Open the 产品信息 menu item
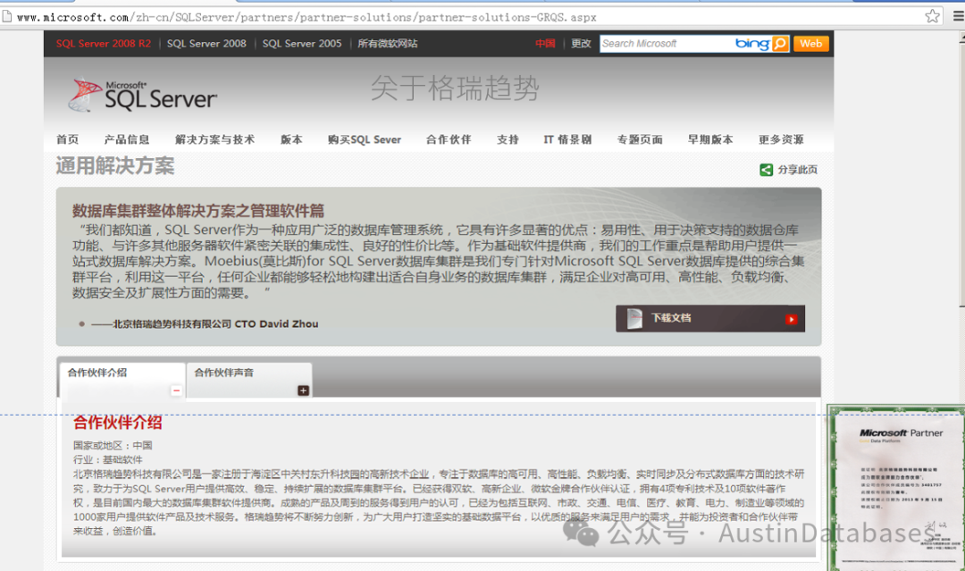 coord(127,139)
